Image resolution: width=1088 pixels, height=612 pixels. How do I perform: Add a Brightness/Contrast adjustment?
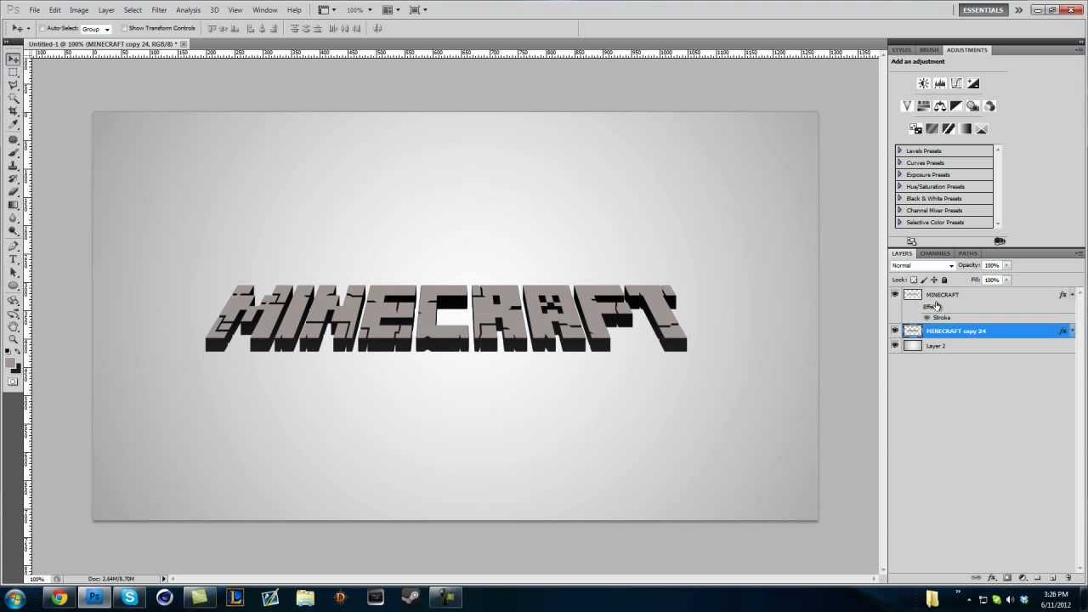click(x=923, y=83)
